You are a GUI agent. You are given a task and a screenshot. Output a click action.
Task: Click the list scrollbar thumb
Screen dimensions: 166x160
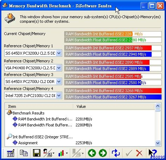158,110
